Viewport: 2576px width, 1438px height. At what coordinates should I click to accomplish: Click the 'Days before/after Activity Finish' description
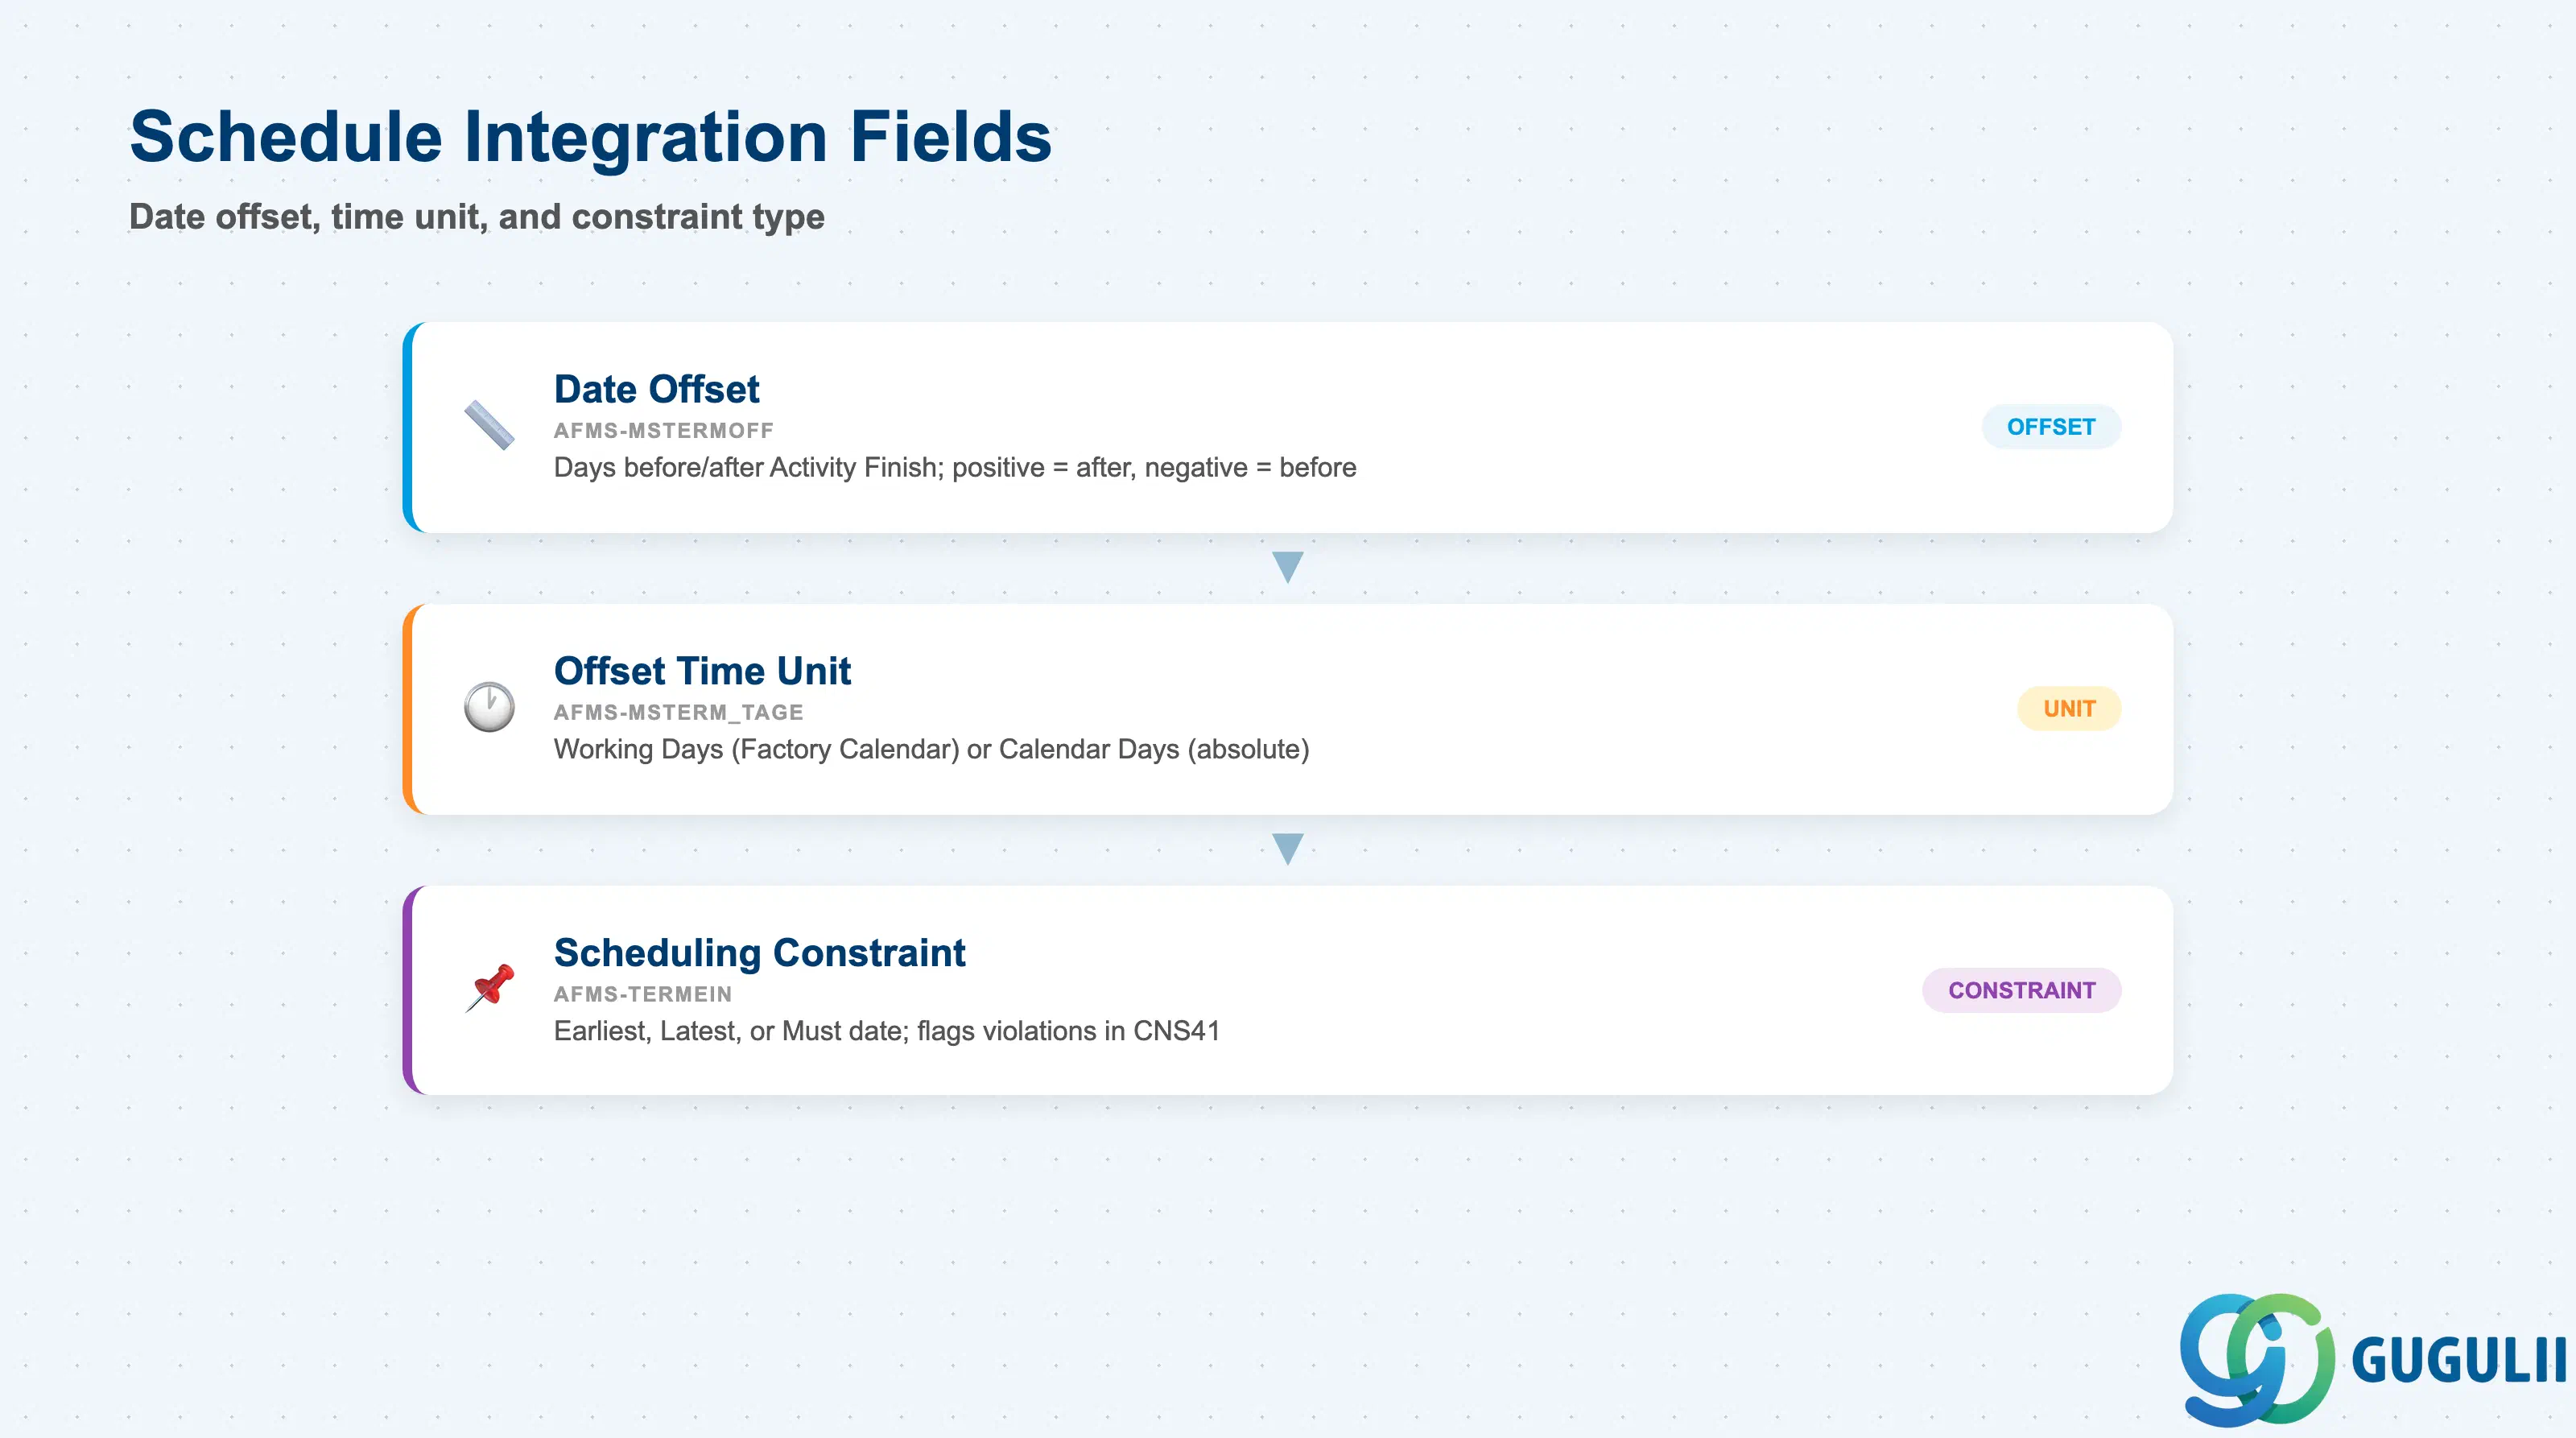pyautogui.click(x=955, y=467)
